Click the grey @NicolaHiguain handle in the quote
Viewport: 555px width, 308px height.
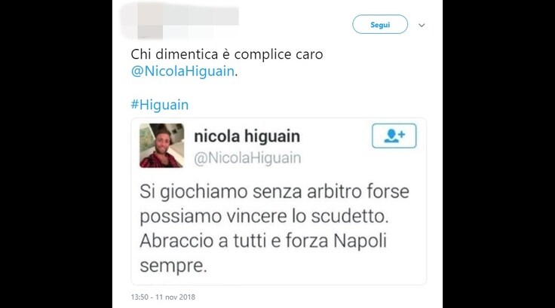pyautogui.click(x=247, y=157)
